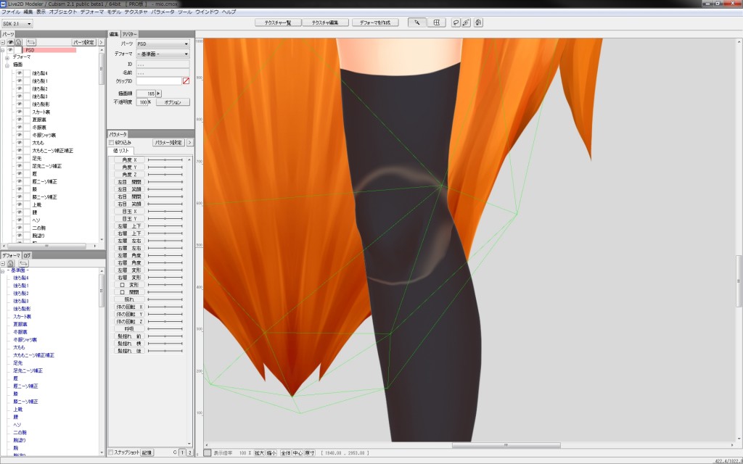Collapse the 基準面 node in Deformer tree
The width and height of the screenshot is (743, 464).
3,271
